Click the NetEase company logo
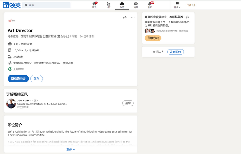This screenshot has width=241, height=154. 12,21
